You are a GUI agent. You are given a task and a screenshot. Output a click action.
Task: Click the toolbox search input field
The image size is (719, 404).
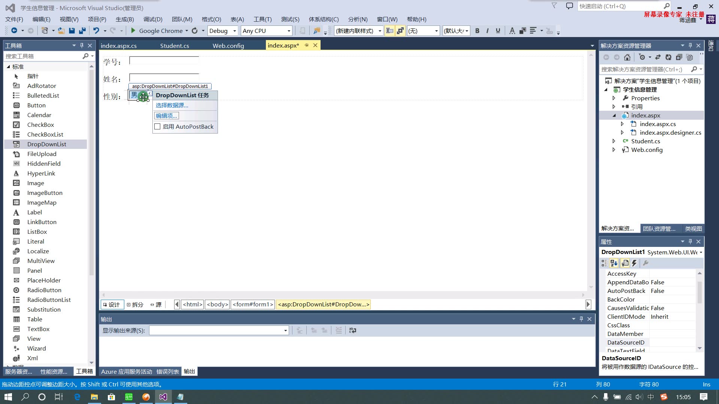coord(43,56)
